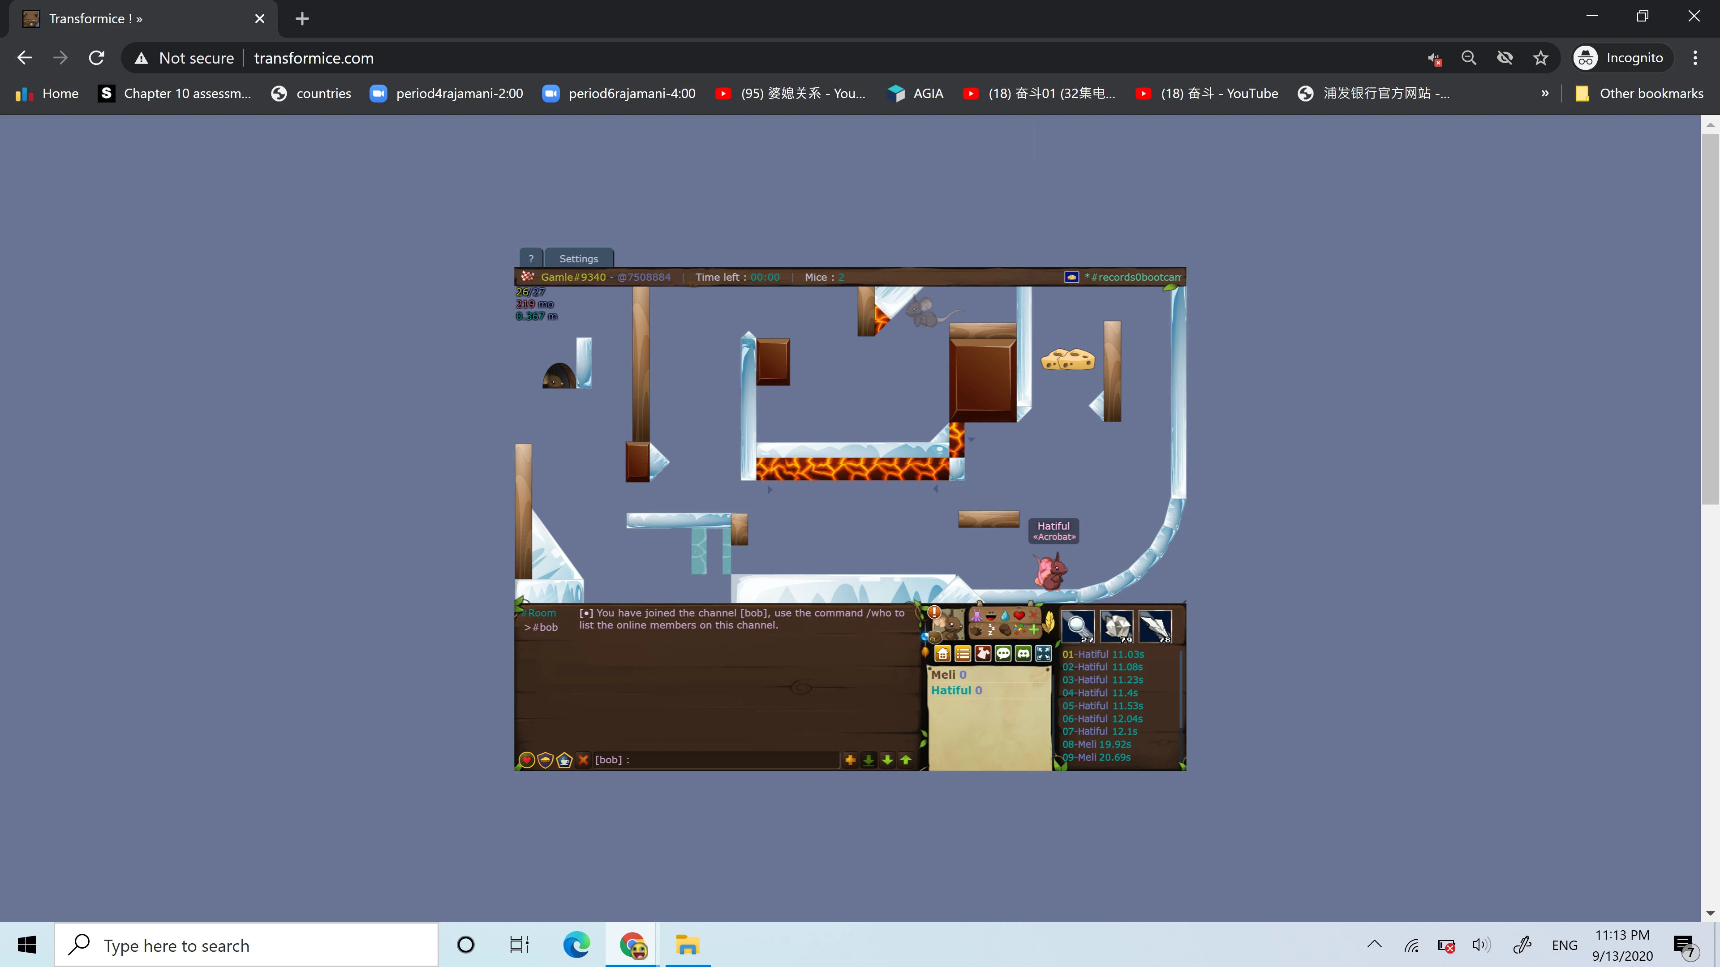Click the Gamle#9340 map author name
This screenshot has width=1720, height=967.
point(573,277)
